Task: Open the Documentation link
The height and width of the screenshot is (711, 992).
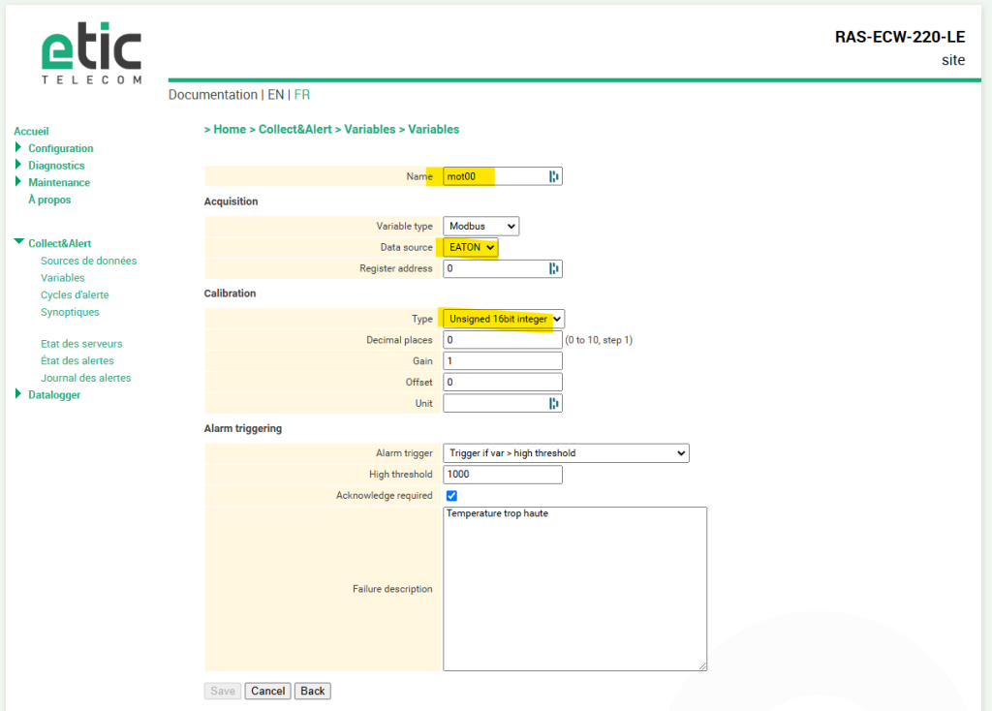Action: (212, 95)
